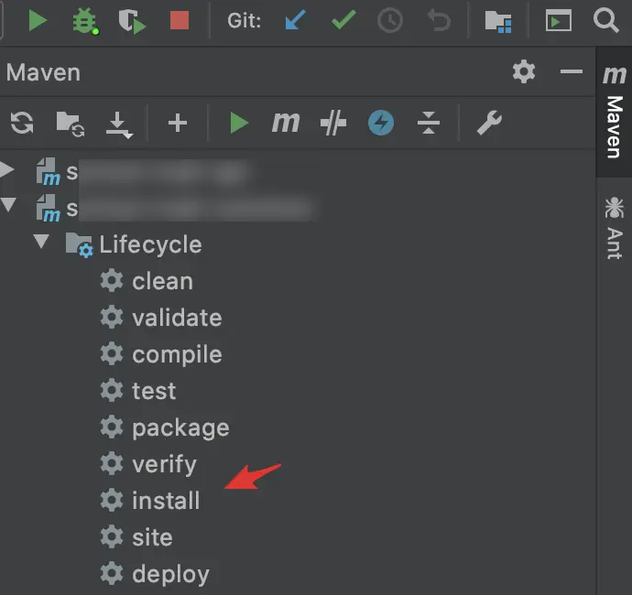Hide the Maven tool window
This screenshot has height=595, width=632.
click(x=572, y=71)
